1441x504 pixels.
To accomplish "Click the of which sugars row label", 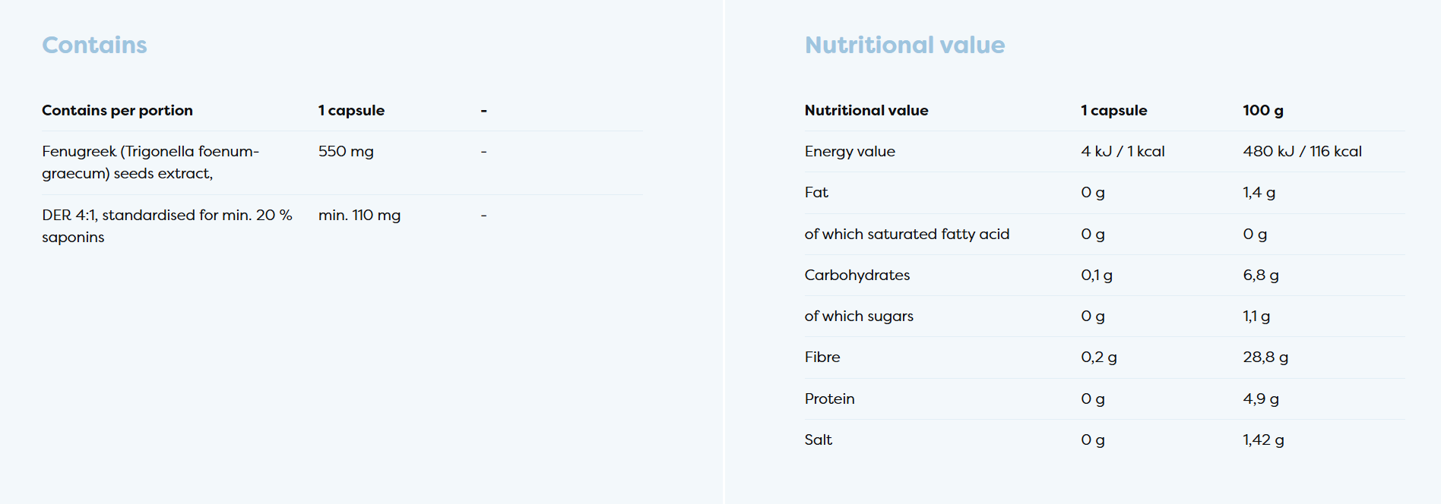I will click(859, 317).
